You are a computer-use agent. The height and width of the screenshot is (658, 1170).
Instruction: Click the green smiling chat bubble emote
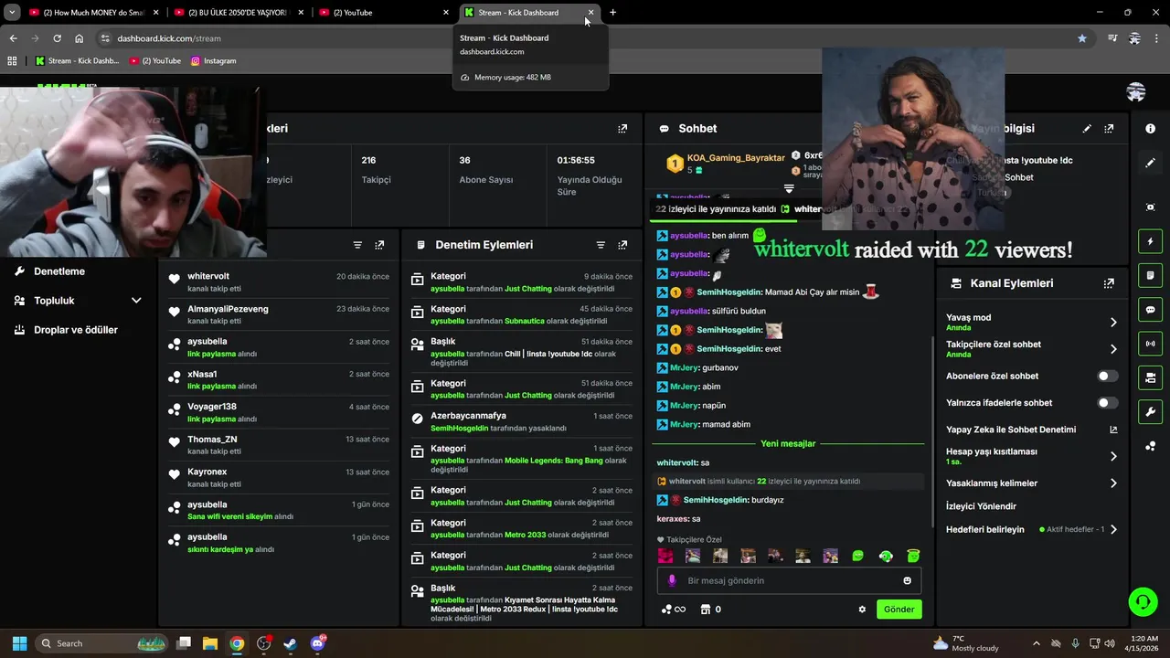coord(857,556)
